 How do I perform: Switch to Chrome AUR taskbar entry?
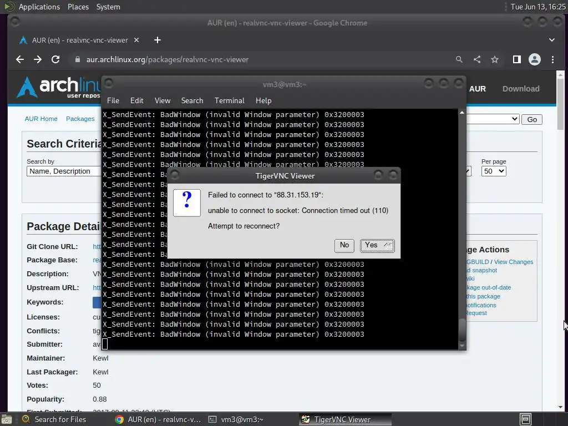(x=158, y=419)
